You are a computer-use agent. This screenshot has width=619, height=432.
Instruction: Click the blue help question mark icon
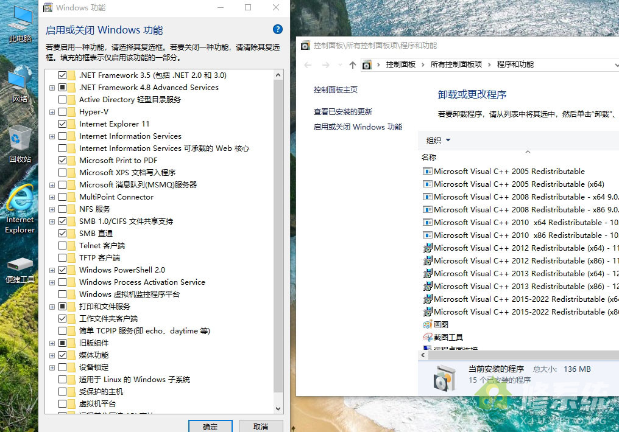[278, 29]
